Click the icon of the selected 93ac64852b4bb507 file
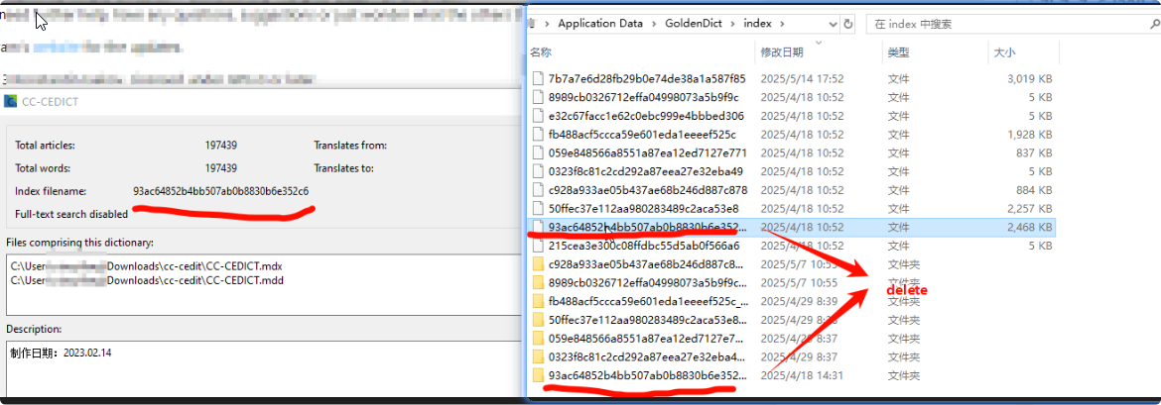This screenshot has height=405, width=1161. click(x=538, y=227)
